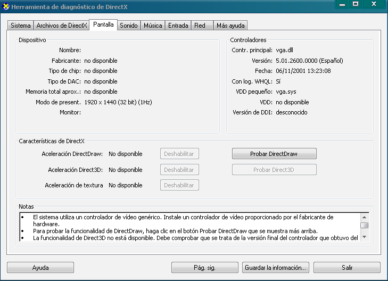Viewport: 388px width, 281px height.
Task: Click the desconocido DDI version value
Action: point(292,112)
